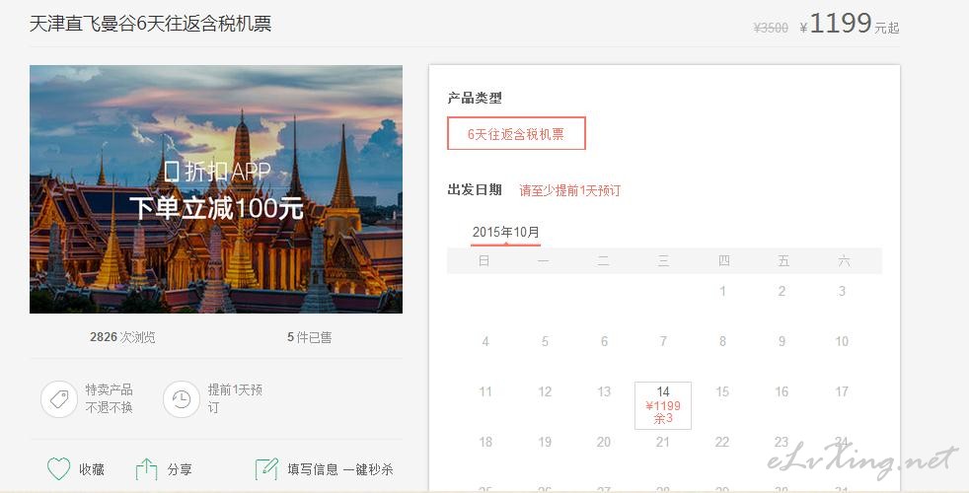Click the heart favorite icon
The height and width of the screenshot is (493, 969).
(x=58, y=469)
